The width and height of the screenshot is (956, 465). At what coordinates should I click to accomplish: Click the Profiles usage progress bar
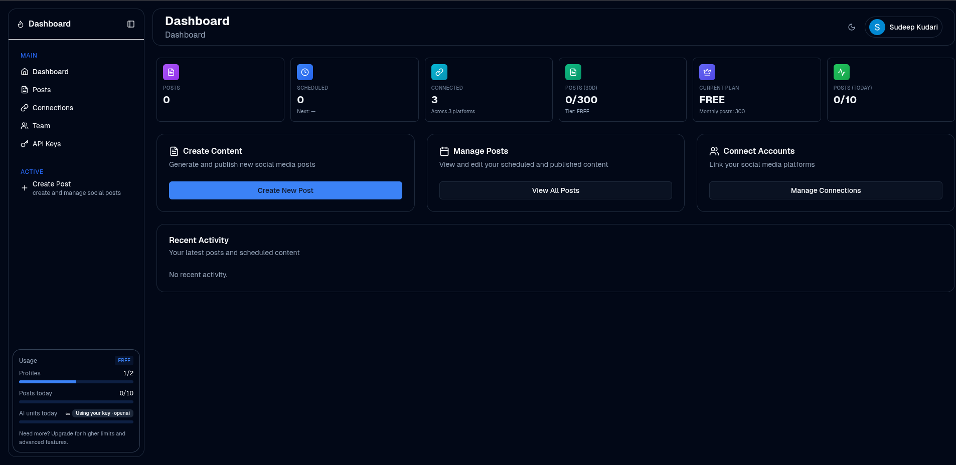pyautogui.click(x=76, y=382)
